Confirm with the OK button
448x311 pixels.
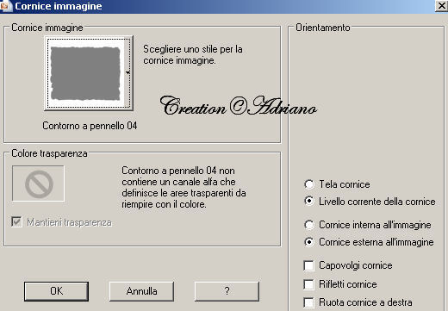[x=56, y=291]
